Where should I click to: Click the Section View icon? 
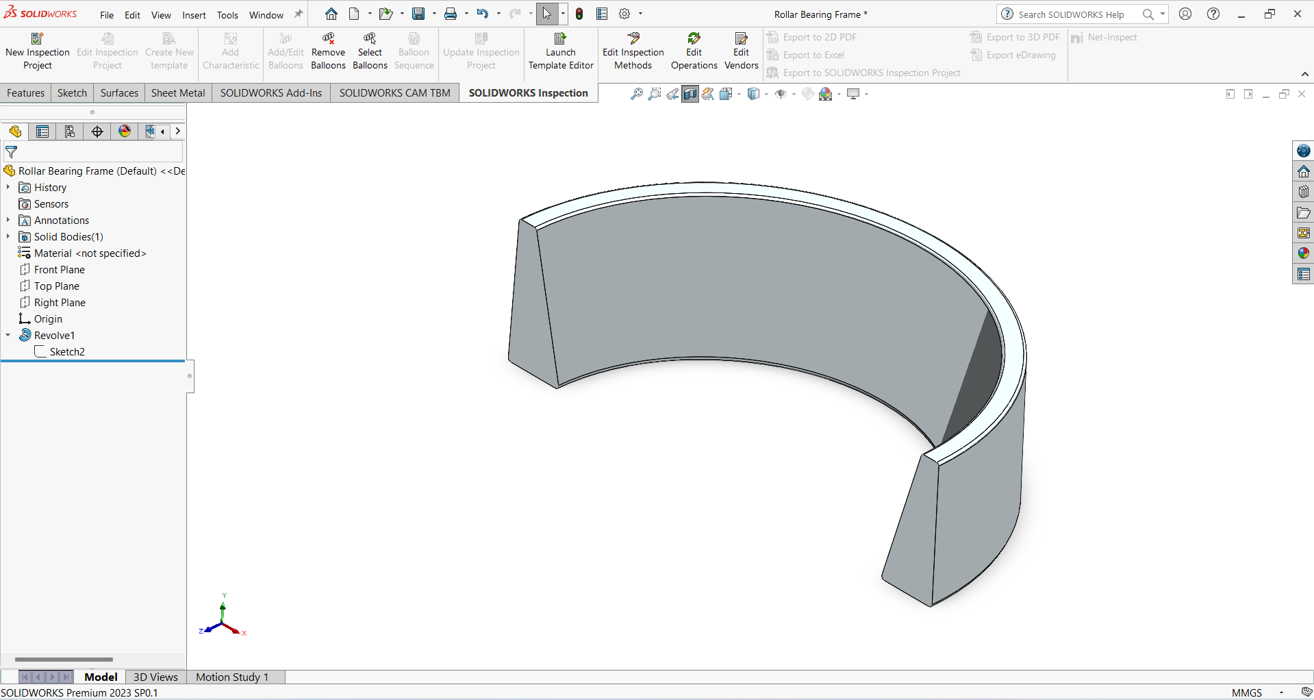point(690,94)
